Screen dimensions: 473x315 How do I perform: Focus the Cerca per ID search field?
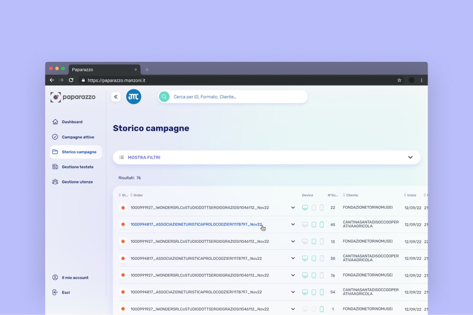pyautogui.click(x=236, y=97)
